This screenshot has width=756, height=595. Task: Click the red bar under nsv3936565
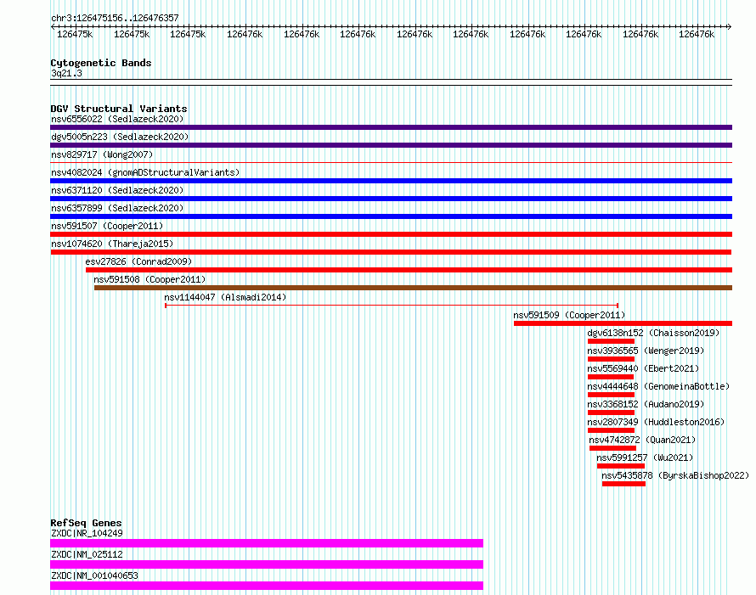tap(611, 359)
